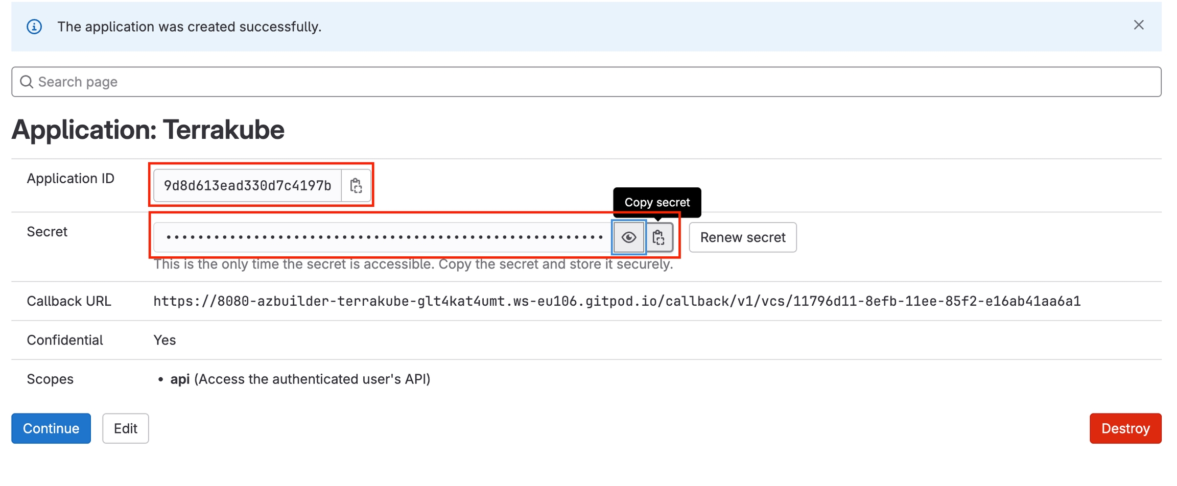The width and height of the screenshot is (1177, 486).
Task: Click the Continue button
Action: (x=51, y=428)
